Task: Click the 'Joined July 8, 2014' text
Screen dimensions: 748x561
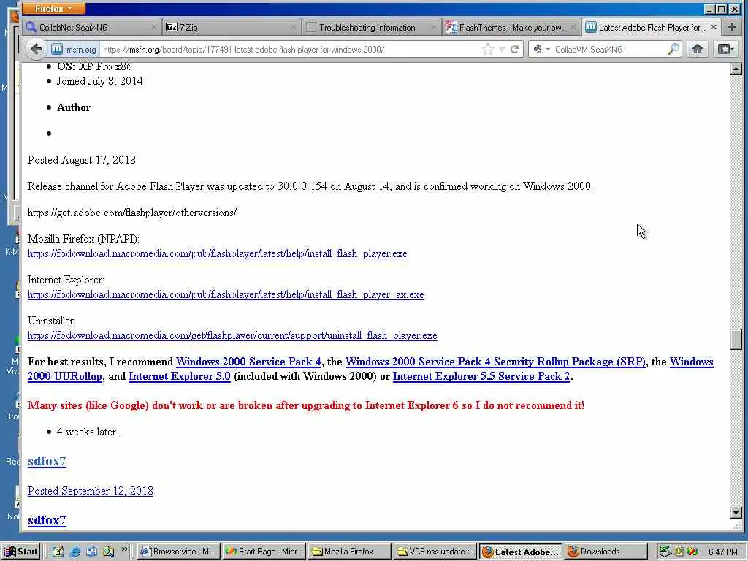Action: pos(99,81)
